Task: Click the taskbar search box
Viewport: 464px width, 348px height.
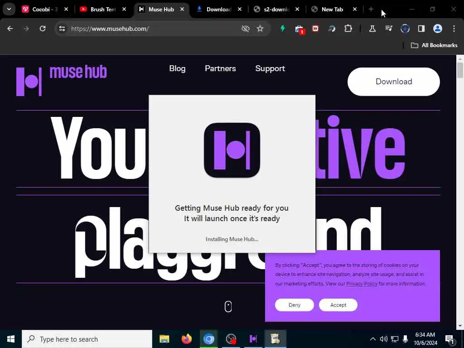Action: [87, 339]
